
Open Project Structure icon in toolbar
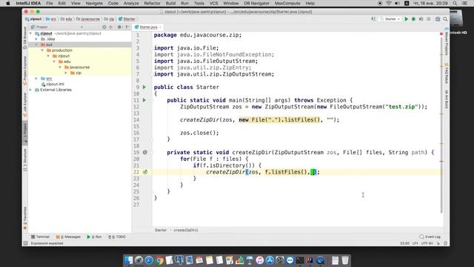[x=438, y=19]
